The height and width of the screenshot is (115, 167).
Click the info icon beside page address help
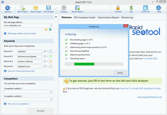coord(5,34)
